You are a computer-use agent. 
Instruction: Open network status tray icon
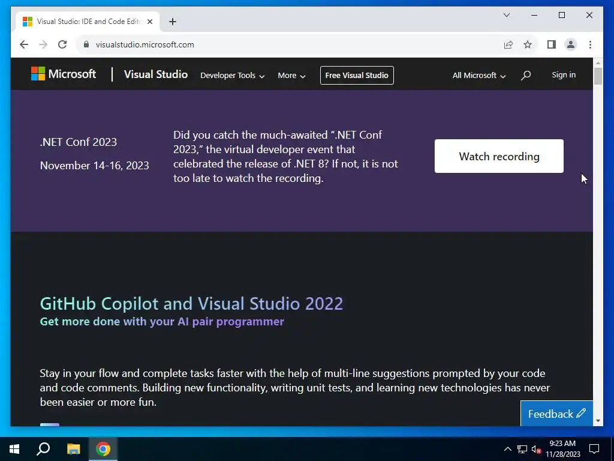point(522,449)
